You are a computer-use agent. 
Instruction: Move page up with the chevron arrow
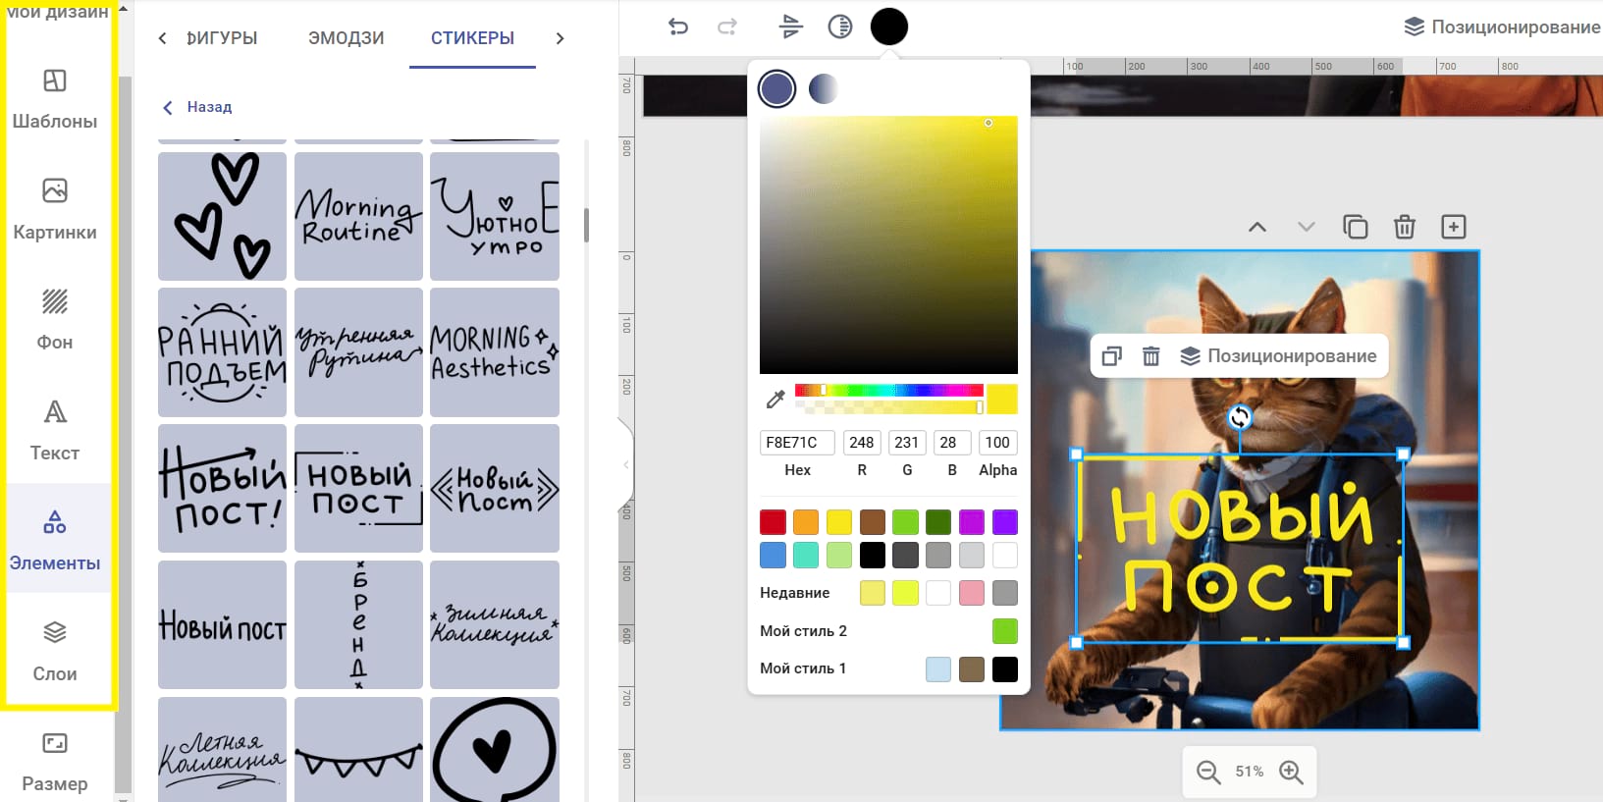[x=1256, y=227]
